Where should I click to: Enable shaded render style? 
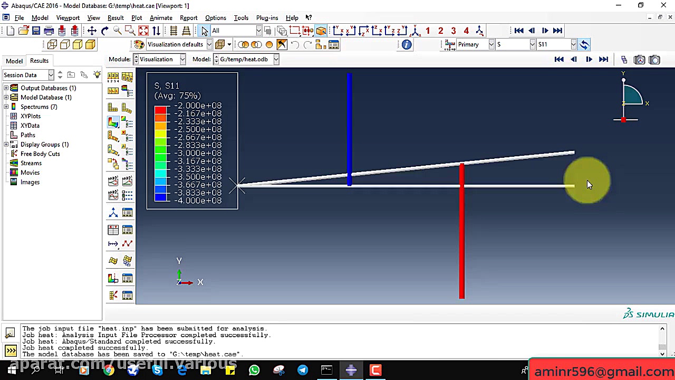(90, 45)
